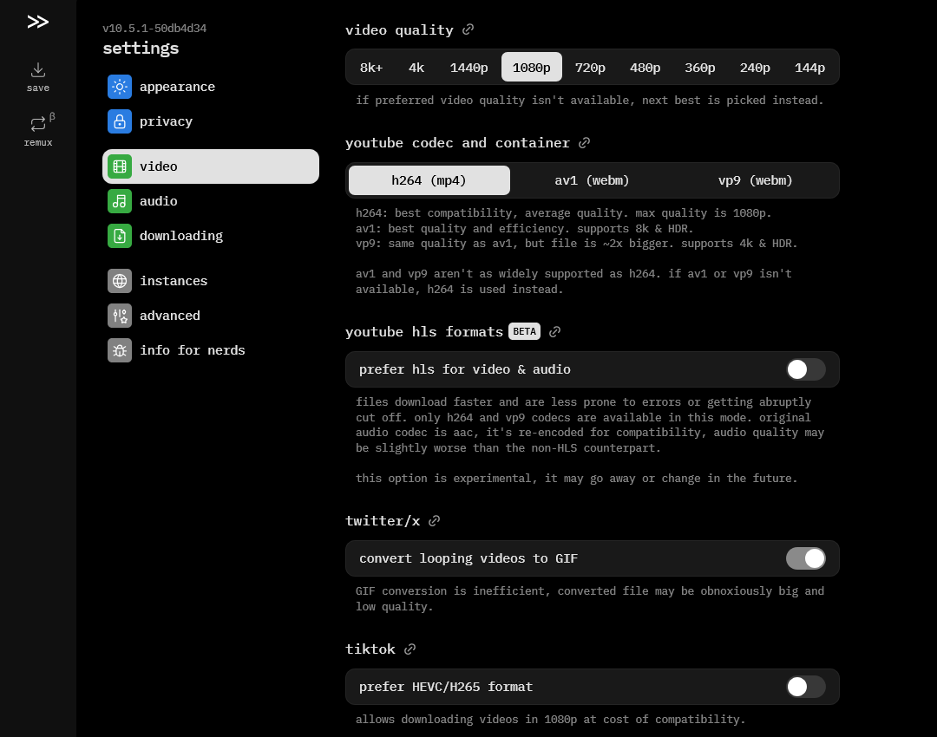Screen dimensions: 937x737
Task: Copy link to tiktok section
Action: [x=410, y=649]
